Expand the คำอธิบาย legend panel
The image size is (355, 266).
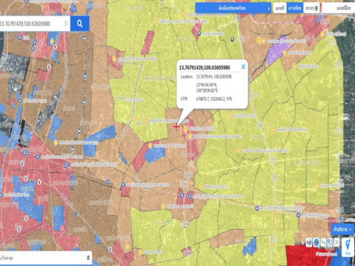tap(342, 229)
